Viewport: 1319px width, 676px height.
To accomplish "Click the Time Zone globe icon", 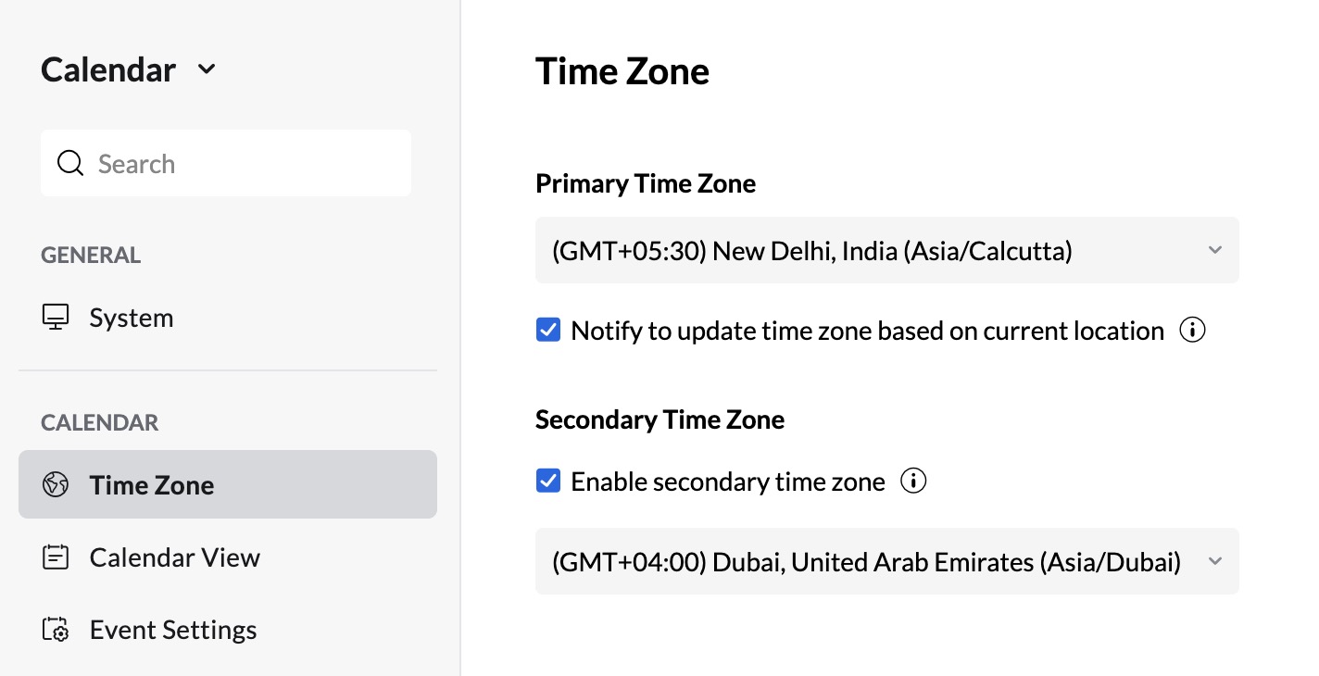I will point(56,484).
